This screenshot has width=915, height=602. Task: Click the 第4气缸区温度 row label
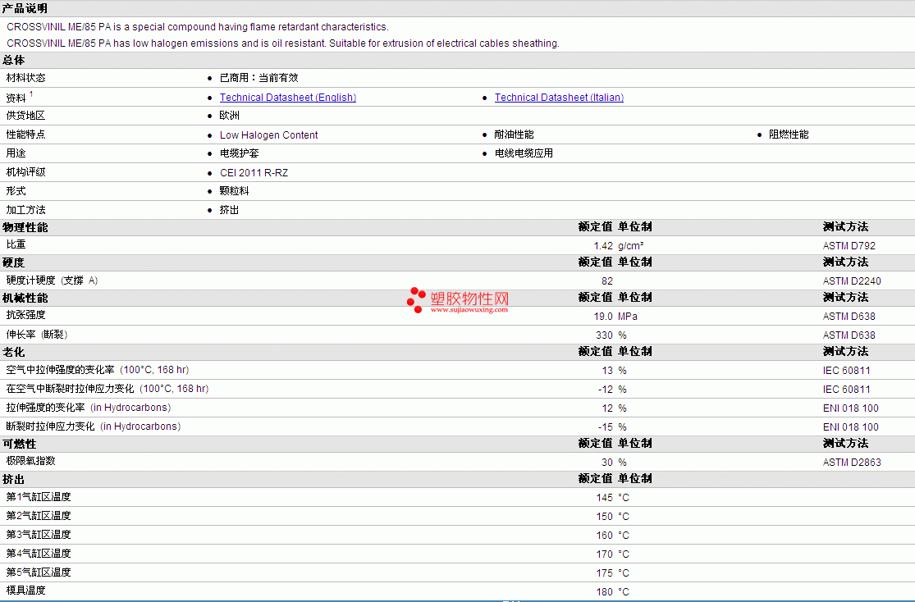(x=39, y=554)
